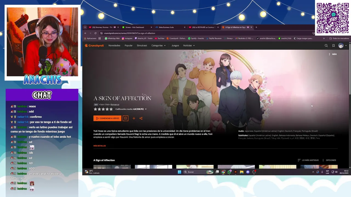
Task: Open episode OPCIONES menu
Action: click(x=329, y=160)
